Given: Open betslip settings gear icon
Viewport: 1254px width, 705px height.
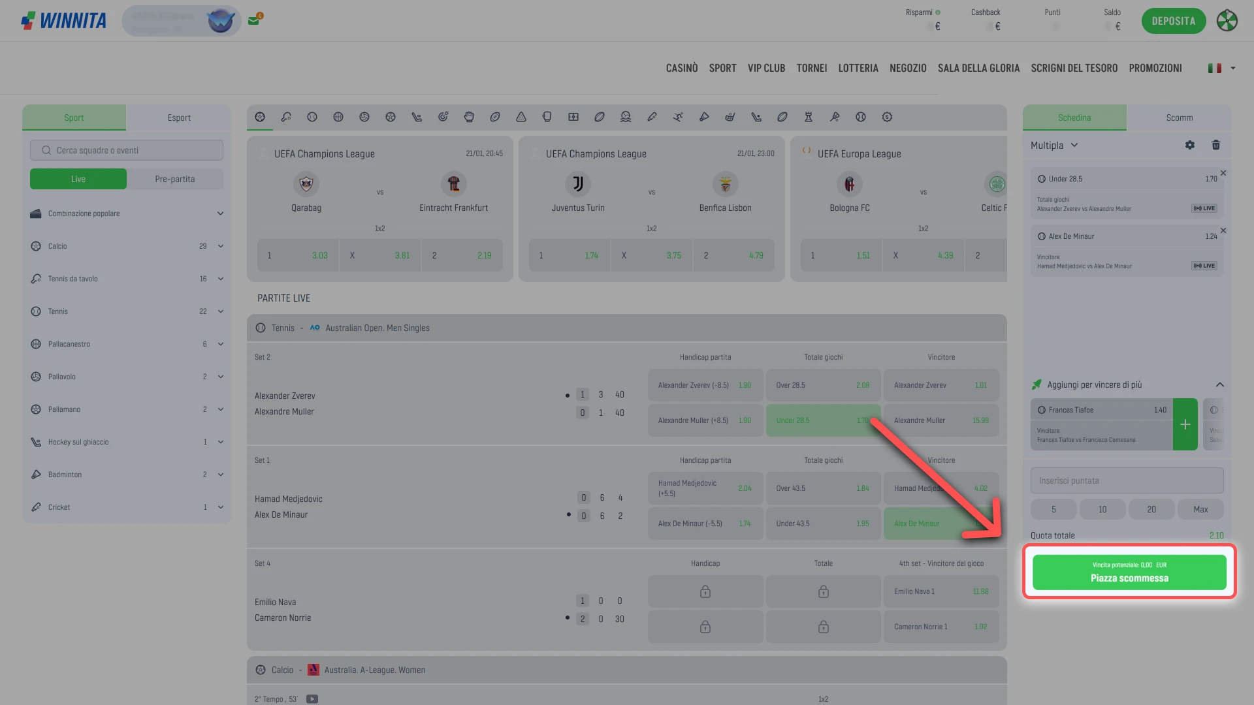Looking at the screenshot, I should point(1190,145).
